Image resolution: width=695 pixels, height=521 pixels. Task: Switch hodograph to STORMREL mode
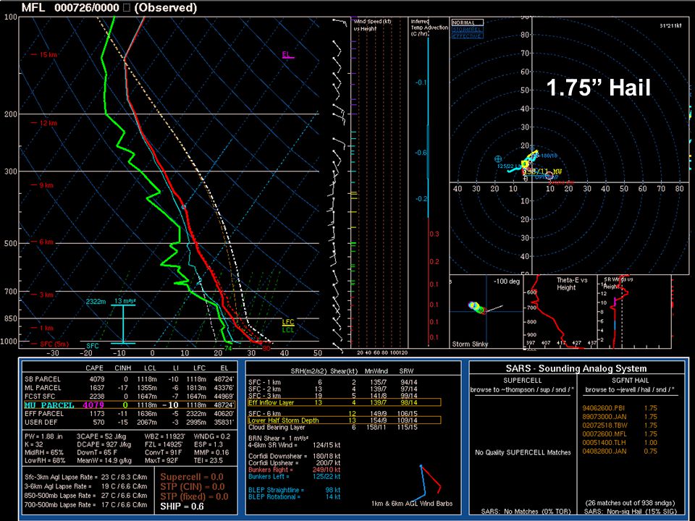coord(467,29)
